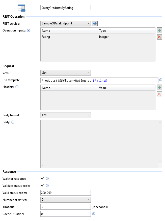This screenshot has width=165, height=221.
Task: Select the Rating row in operation inputs
Action: [x=69, y=37]
